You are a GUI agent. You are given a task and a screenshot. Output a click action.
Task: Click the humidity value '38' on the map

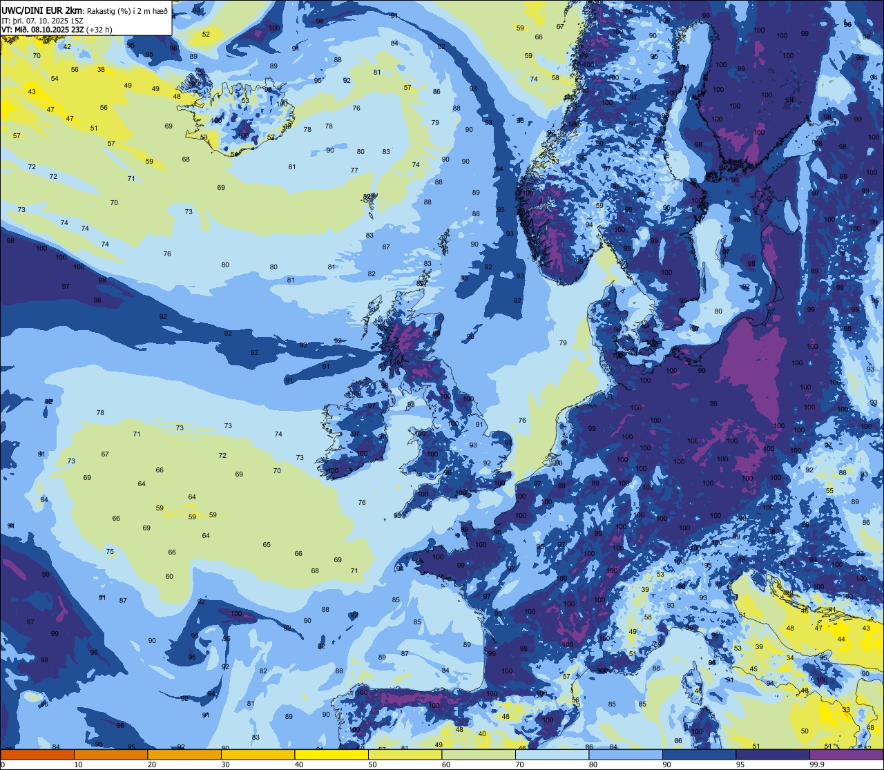pos(101,70)
